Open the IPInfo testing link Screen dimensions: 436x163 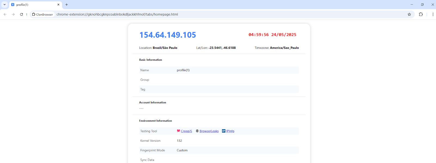coord(230,131)
